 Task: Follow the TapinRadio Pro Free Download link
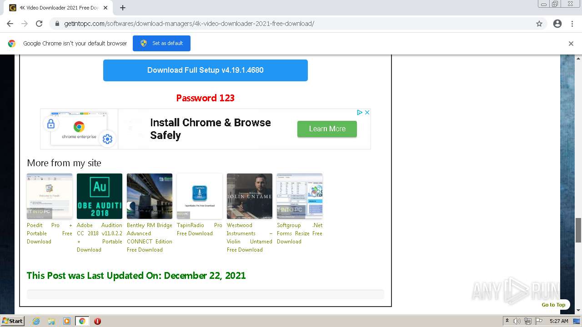(x=200, y=229)
